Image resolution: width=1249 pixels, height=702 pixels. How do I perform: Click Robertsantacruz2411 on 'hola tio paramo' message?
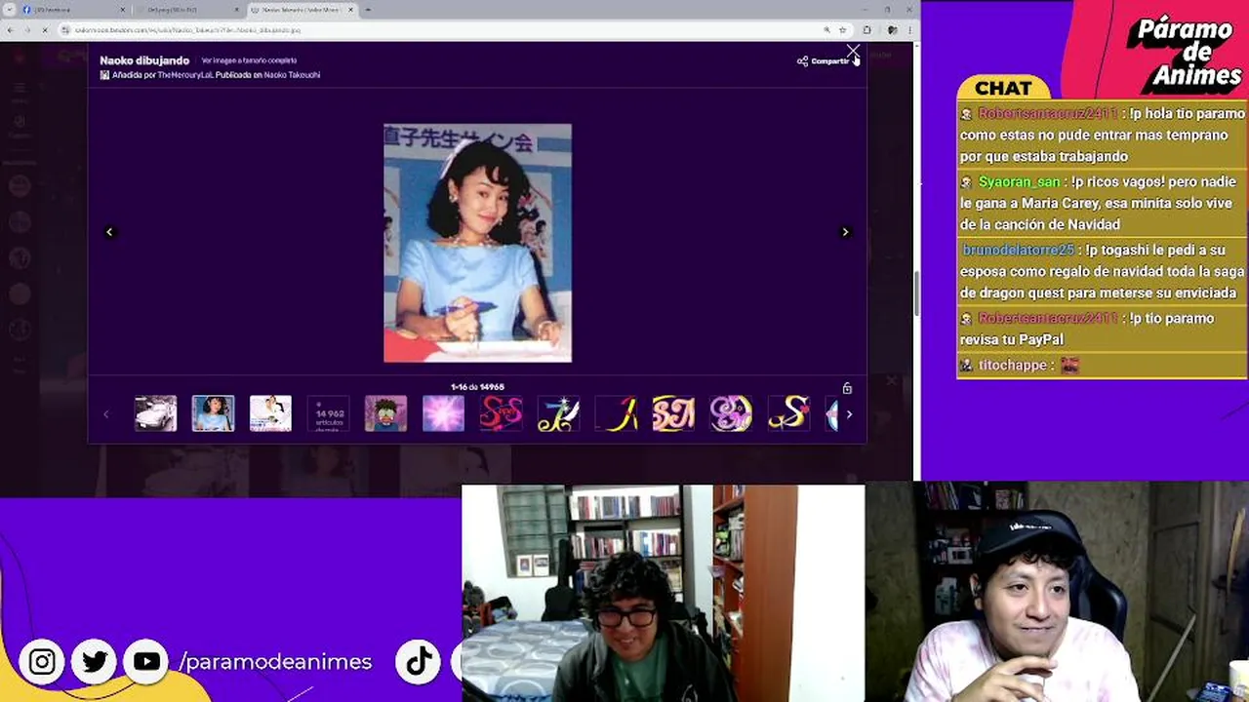click(x=1048, y=114)
